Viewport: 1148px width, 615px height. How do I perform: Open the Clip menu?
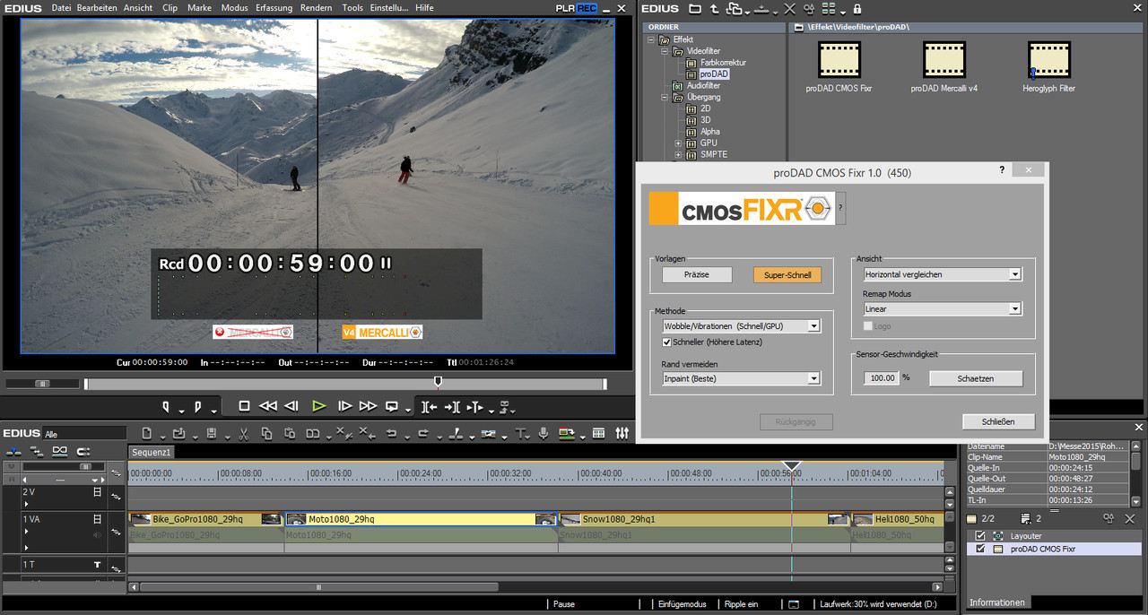(170, 8)
